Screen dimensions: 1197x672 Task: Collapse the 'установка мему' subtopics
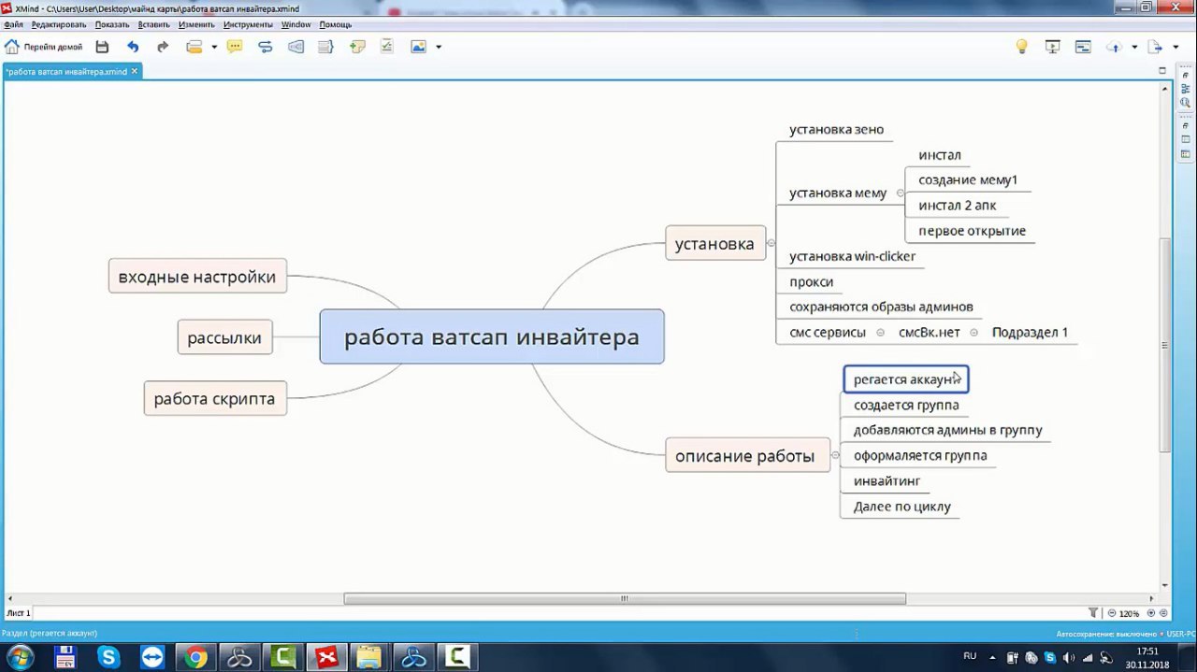coord(901,193)
